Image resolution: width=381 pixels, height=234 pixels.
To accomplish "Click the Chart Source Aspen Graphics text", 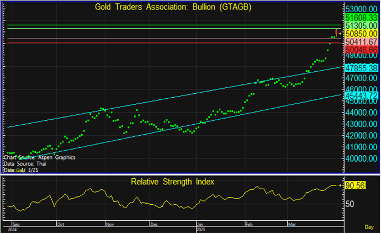I will click(x=39, y=157).
